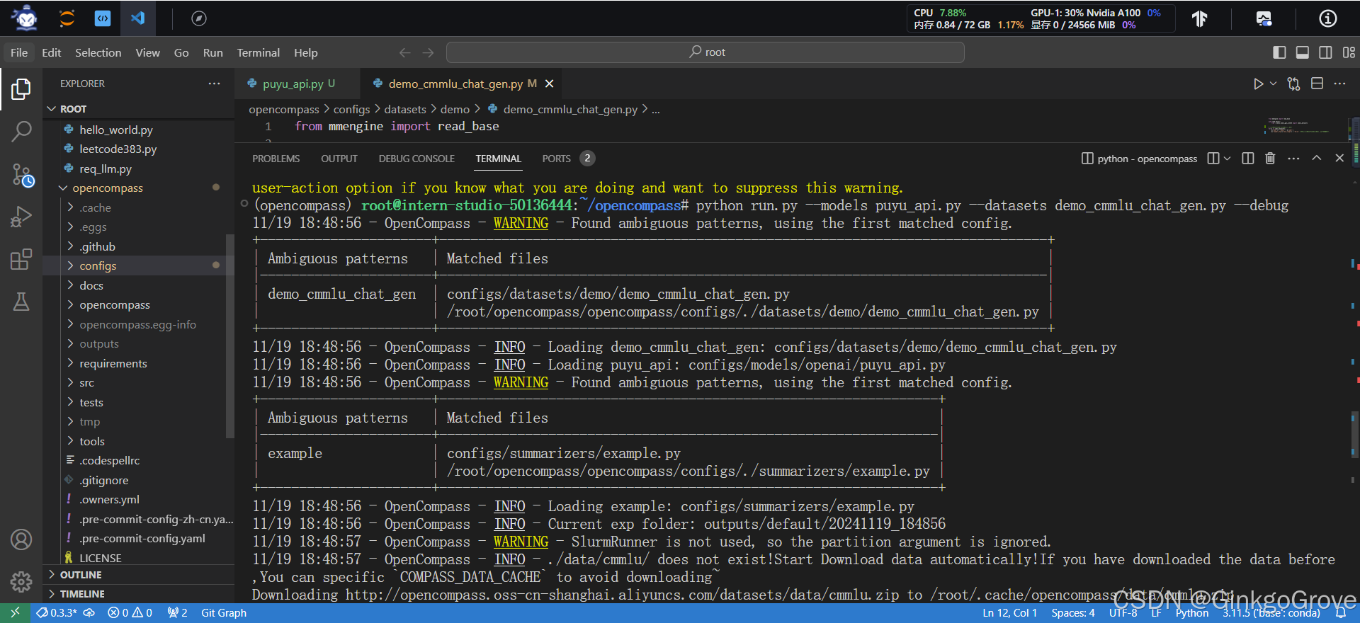Open hello_world.py from explorer

(x=115, y=130)
